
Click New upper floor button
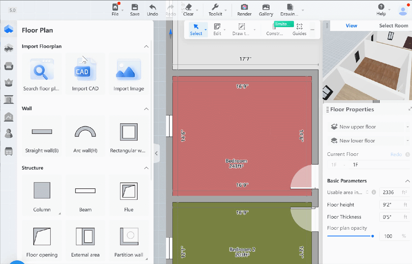[357, 127]
